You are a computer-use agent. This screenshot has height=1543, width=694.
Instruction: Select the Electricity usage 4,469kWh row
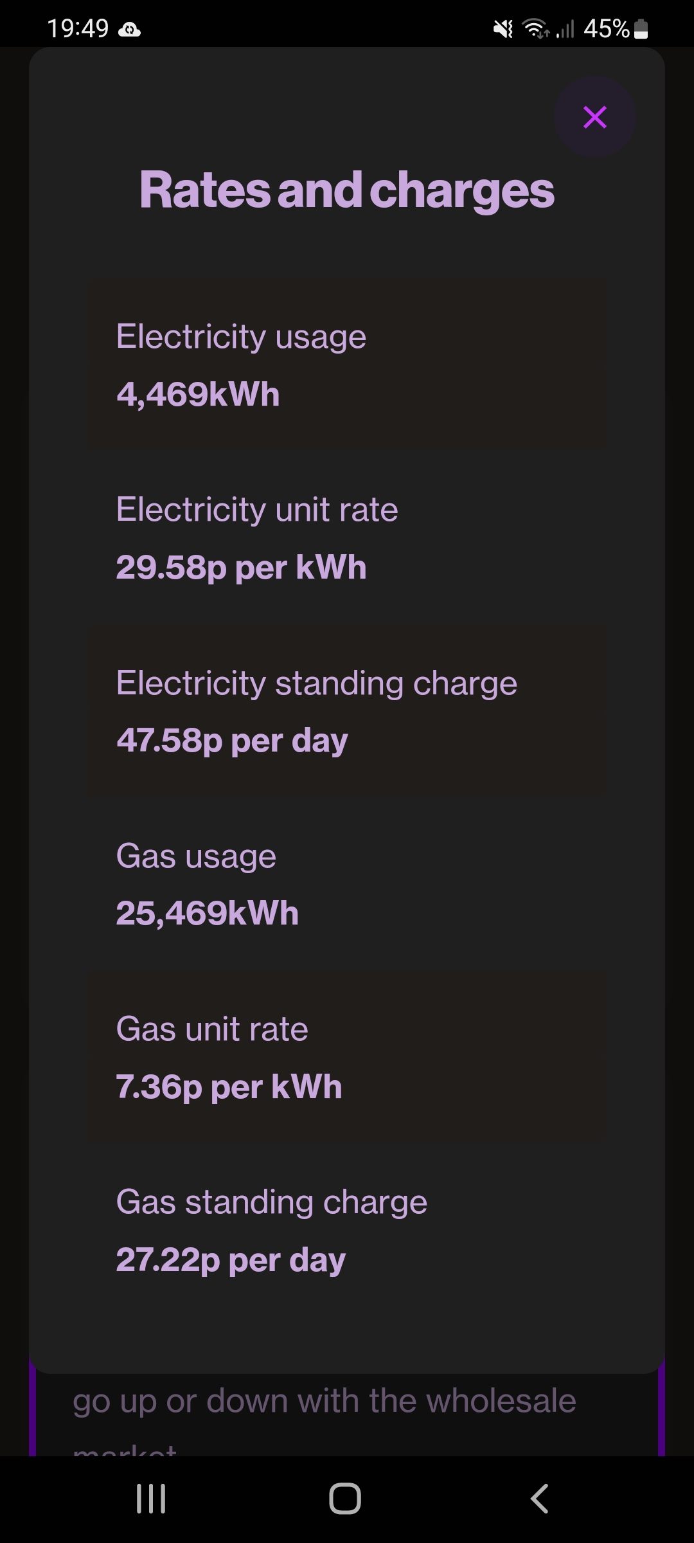[x=347, y=365]
